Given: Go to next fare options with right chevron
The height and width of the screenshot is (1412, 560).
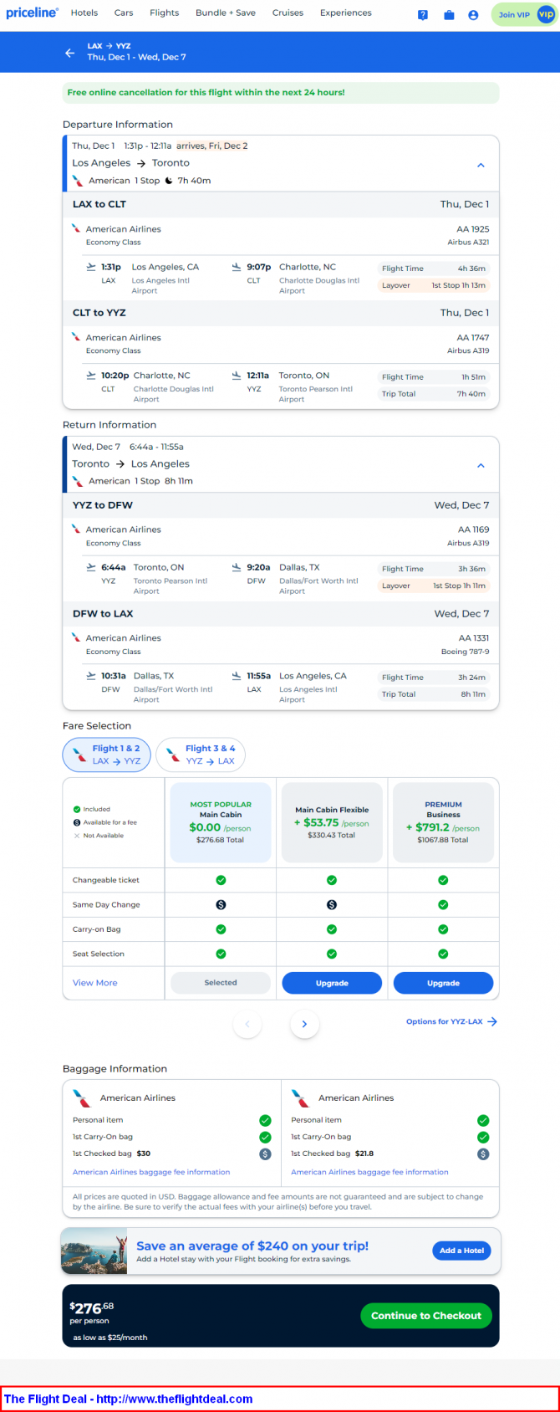Looking at the screenshot, I should point(304,1024).
